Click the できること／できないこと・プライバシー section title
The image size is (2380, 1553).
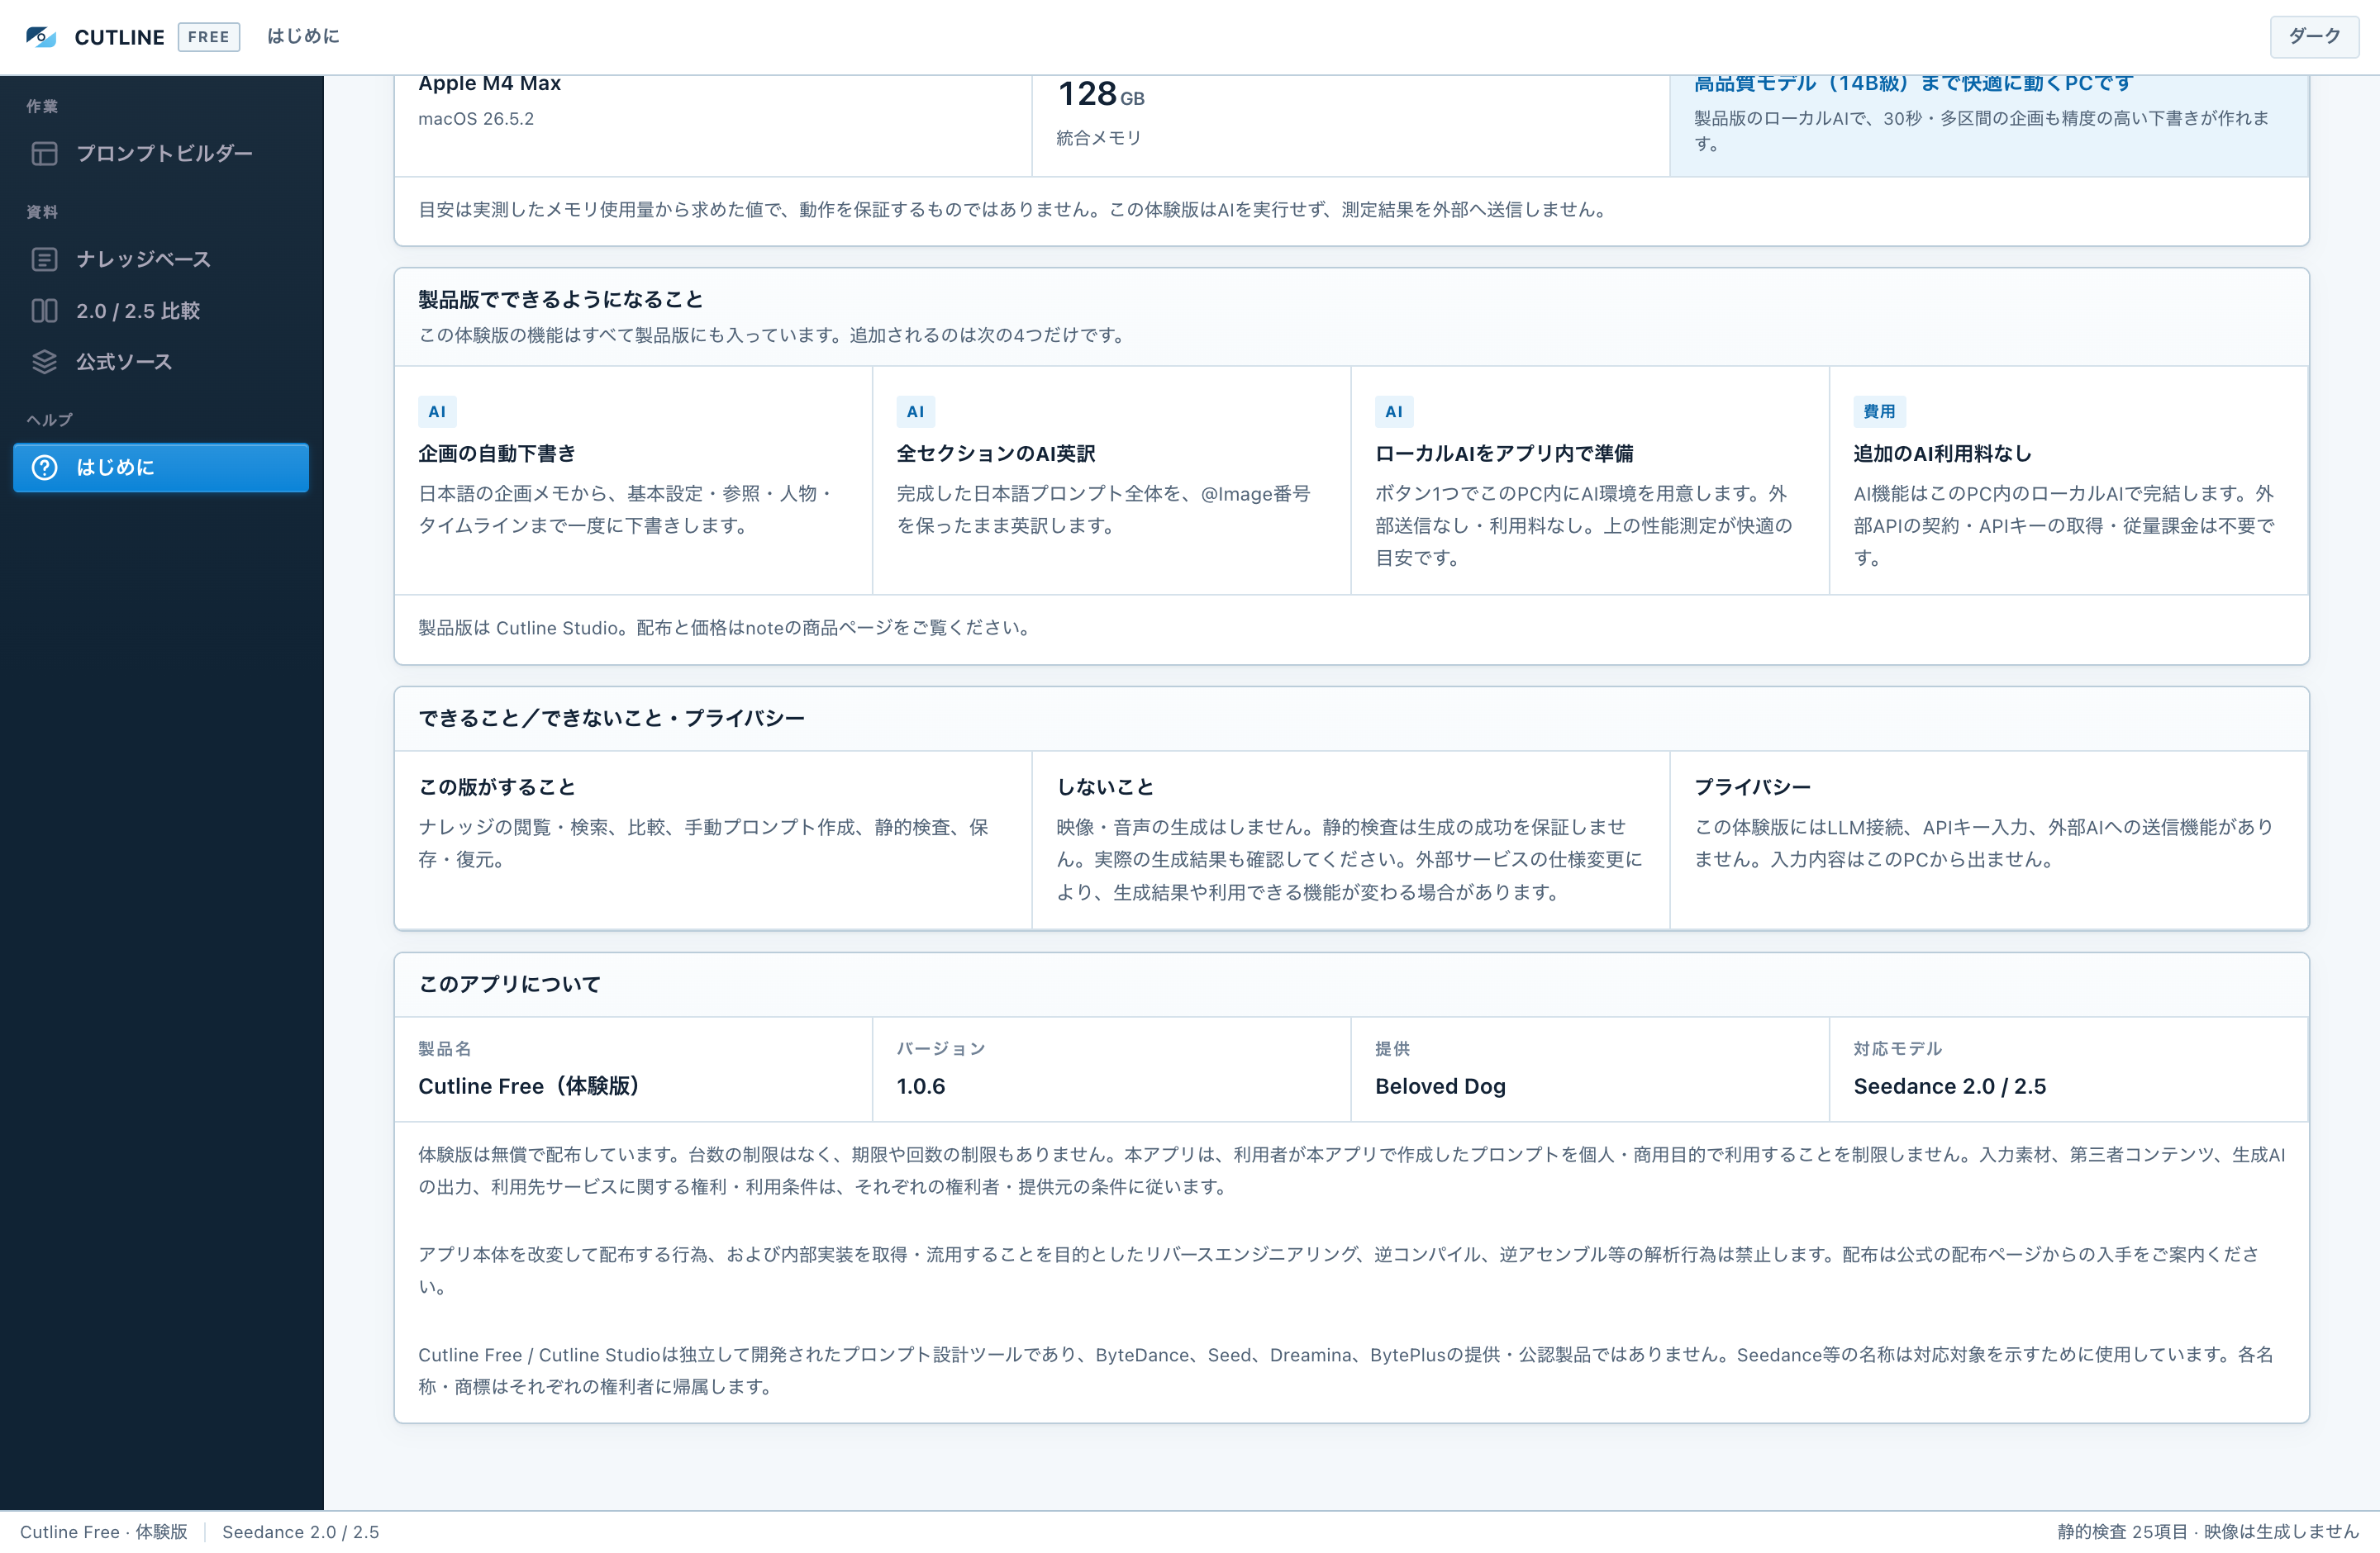[x=611, y=719]
